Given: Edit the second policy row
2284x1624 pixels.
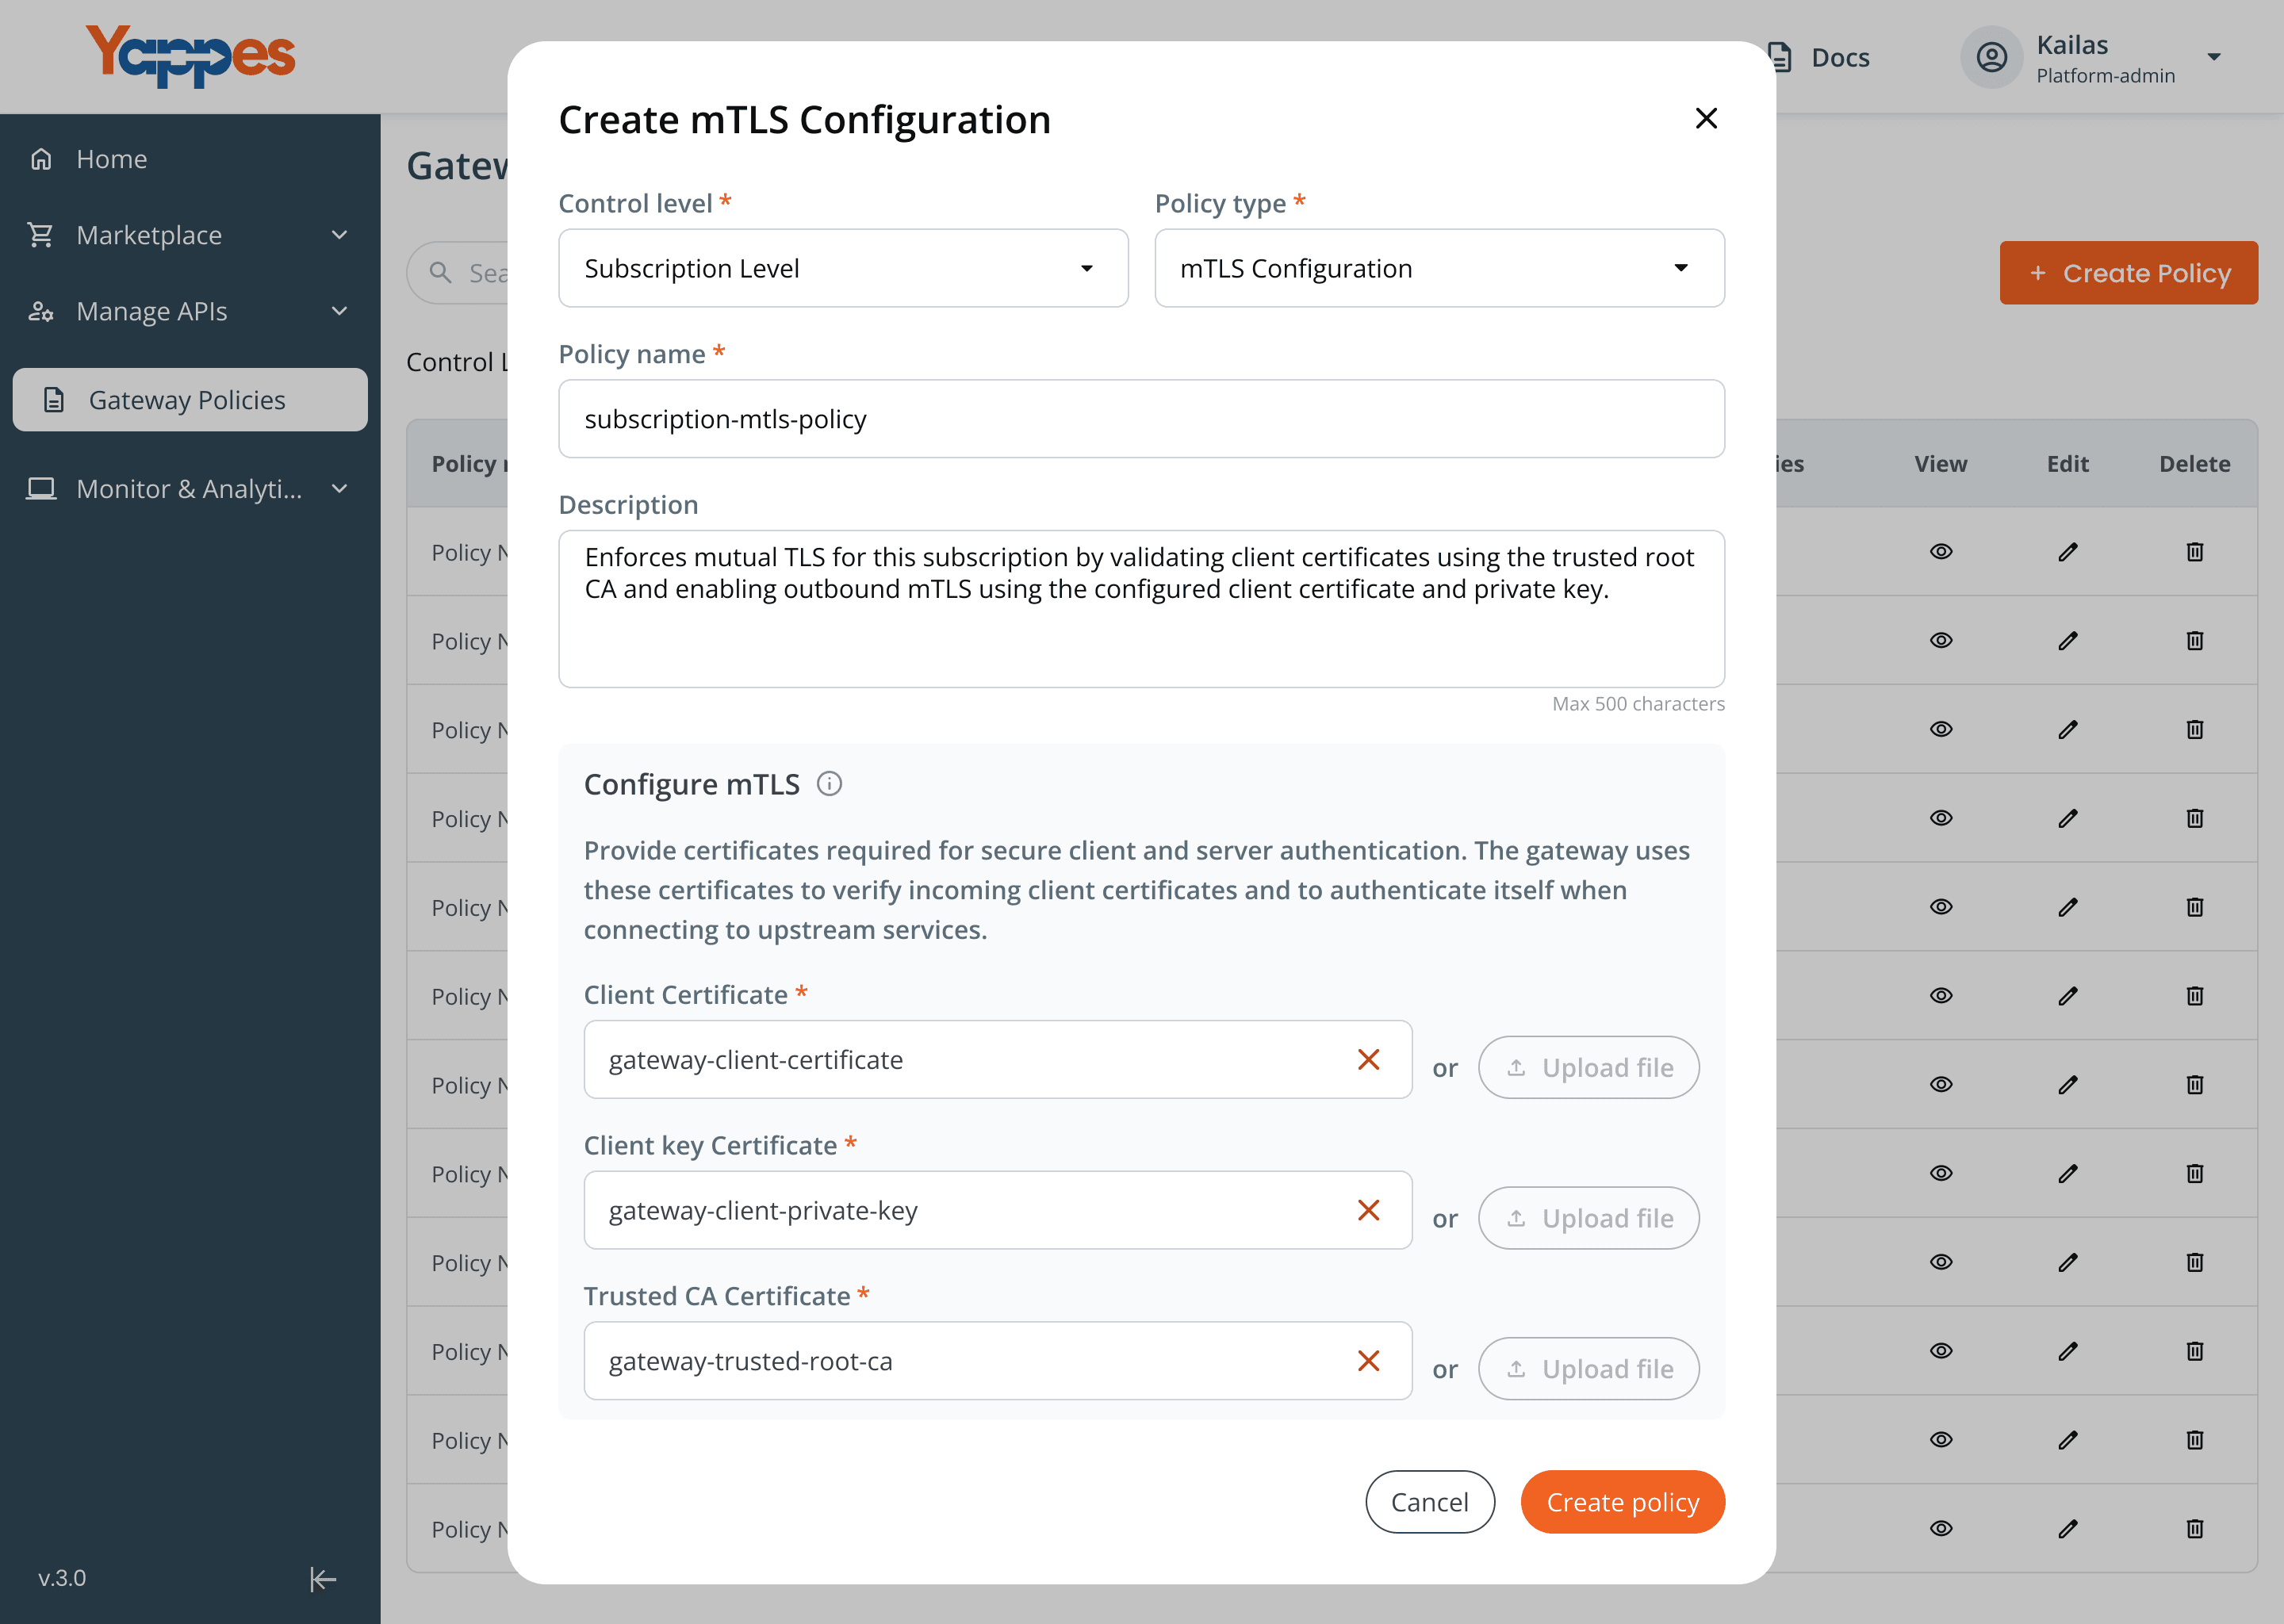Looking at the screenshot, I should coord(2068,640).
